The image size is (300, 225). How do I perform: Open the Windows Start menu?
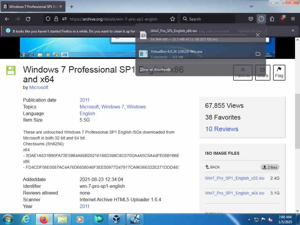(x=8, y=219)
